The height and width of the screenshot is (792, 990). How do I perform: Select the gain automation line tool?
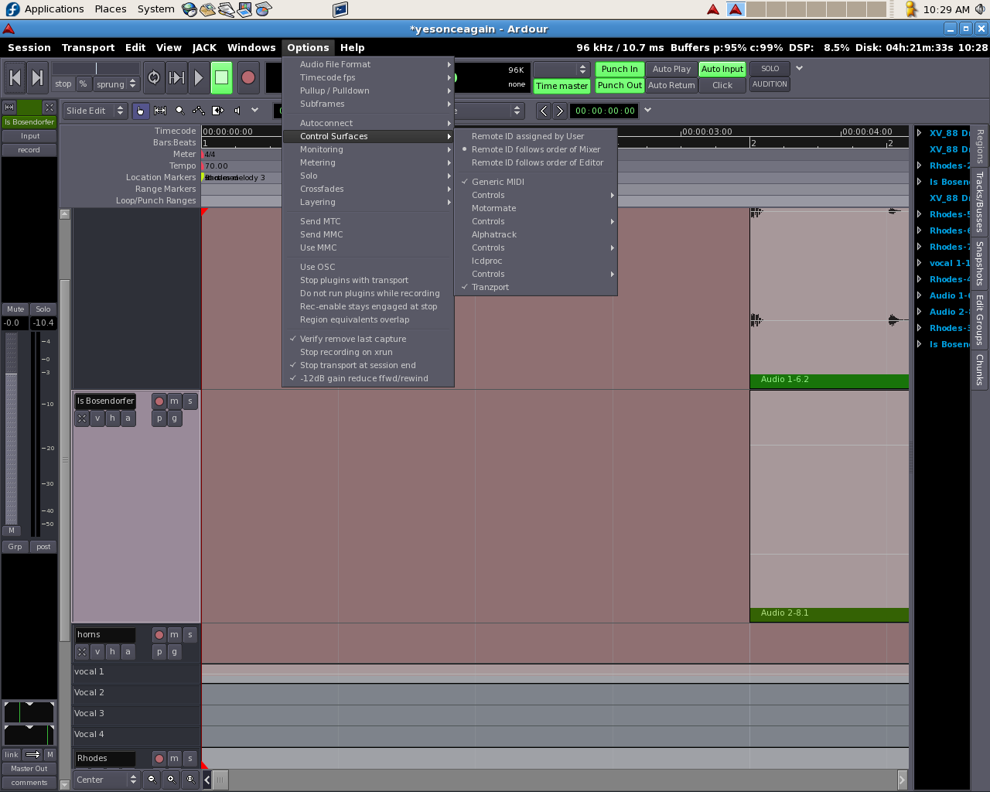pos(199,111)
